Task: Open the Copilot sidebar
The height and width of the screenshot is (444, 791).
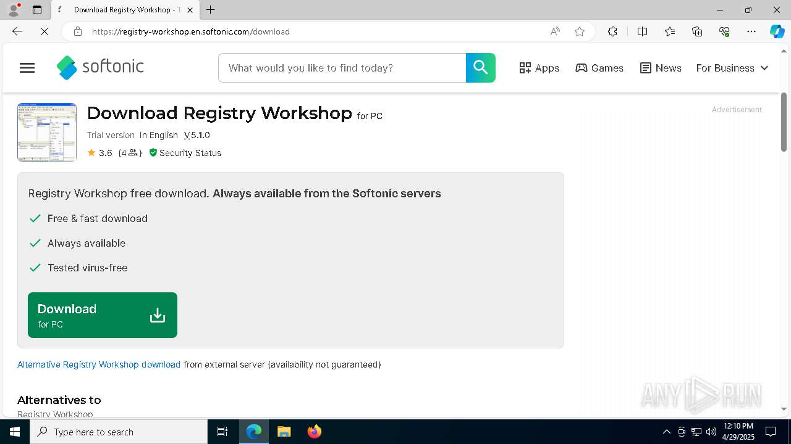Action: 777,31
